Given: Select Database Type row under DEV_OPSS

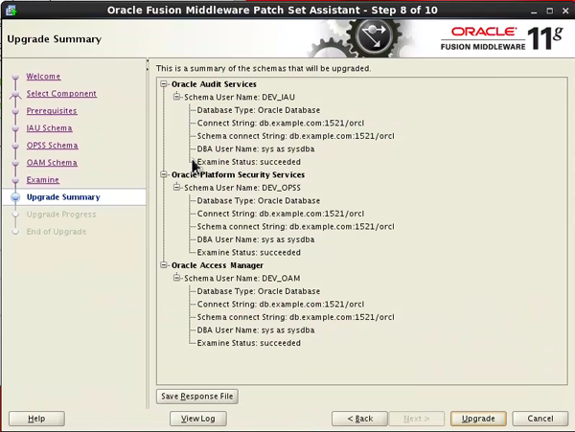Looking at the screenshot, I should click(x=259, y=200).
